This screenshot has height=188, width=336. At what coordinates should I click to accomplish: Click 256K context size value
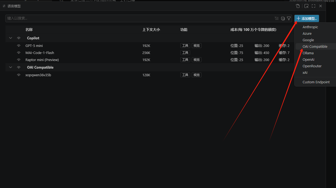tap(146, 53)
